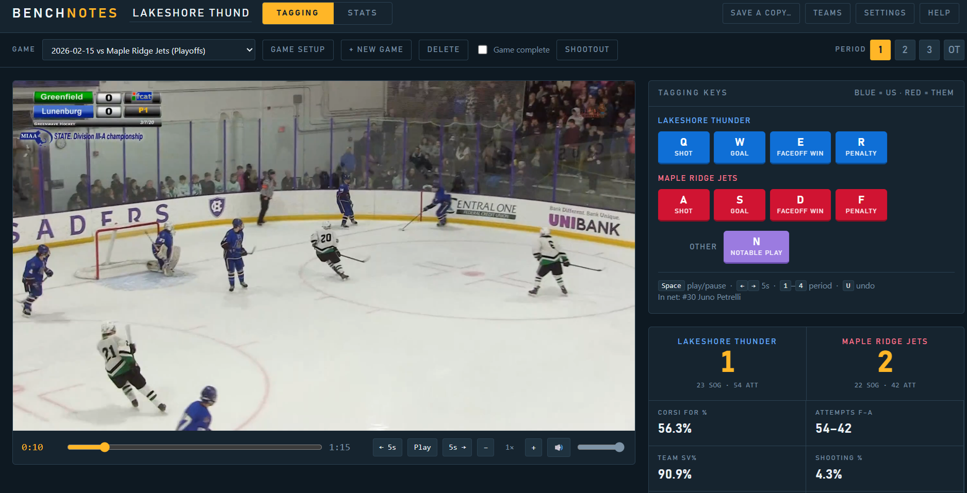The image size is (967, 493).
Task: Rewind the video 5 seconds
Action: 387,447
